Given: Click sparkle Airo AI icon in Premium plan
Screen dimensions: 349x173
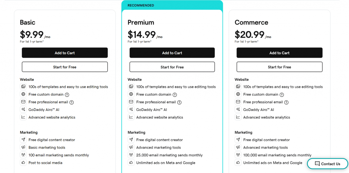Looking at the screenshot, I should coord(131,110).
